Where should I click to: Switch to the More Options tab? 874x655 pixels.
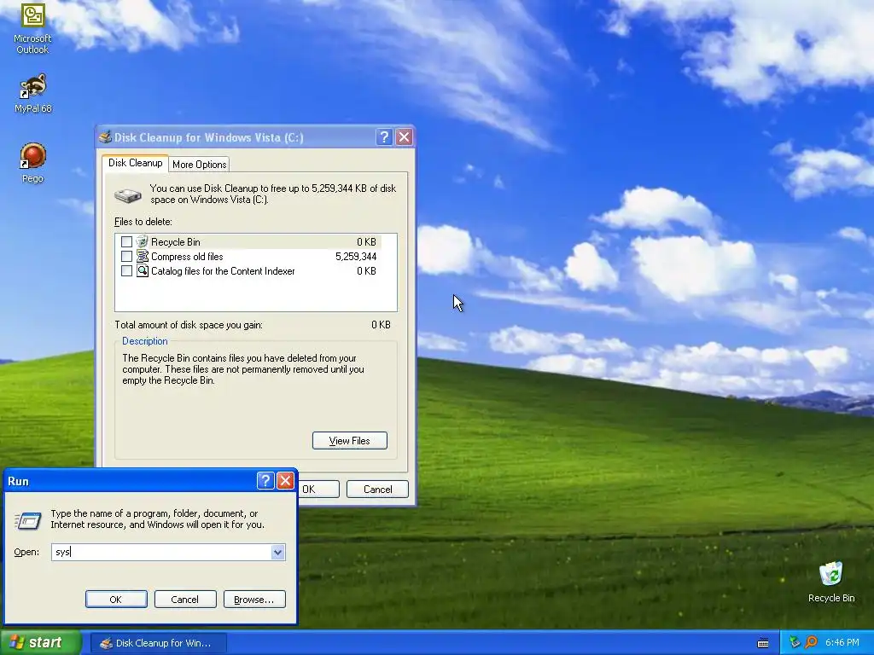point(199,165)
